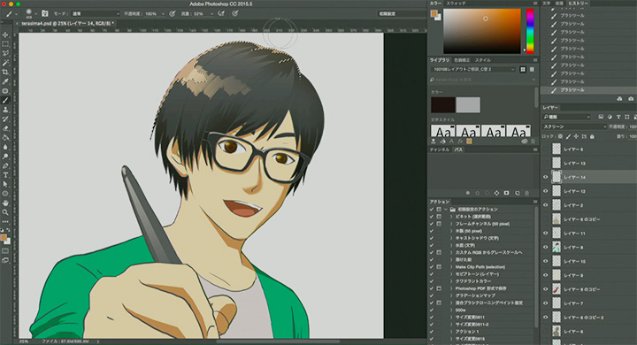Image resolution: width=637 pixels, height=345 pixels.
Task: Select the Eraser tool
Action: click(x=5, y=128)
